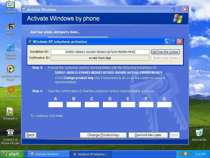This screenshot has width=210, height=158.
Task: Click the Confirmation ID output field
Action: pyautogui.click(x=100, y=58)
